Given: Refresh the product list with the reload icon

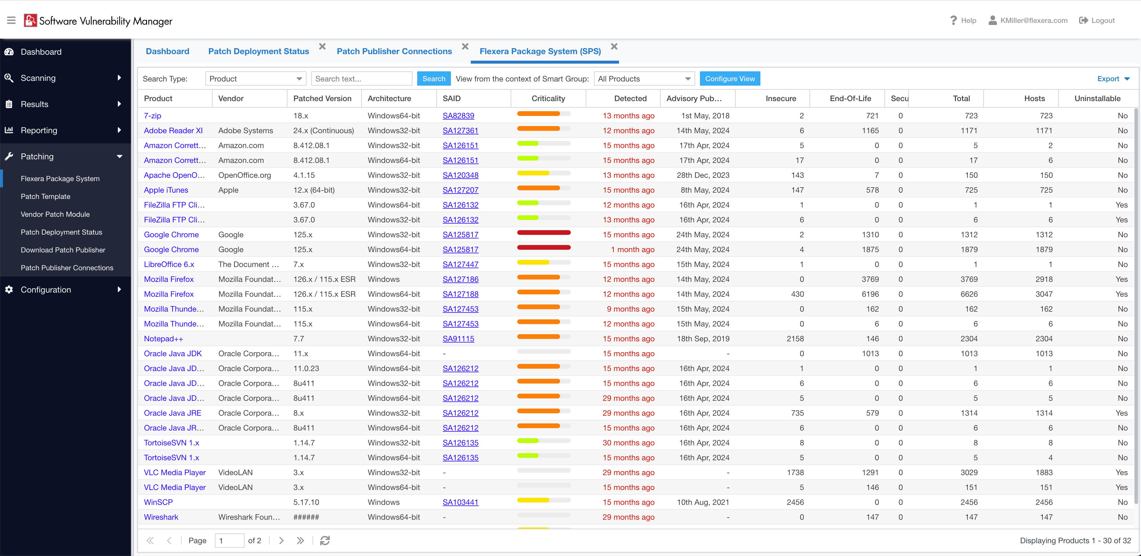Looking at the screenshot, I should (x=325, y=541).
